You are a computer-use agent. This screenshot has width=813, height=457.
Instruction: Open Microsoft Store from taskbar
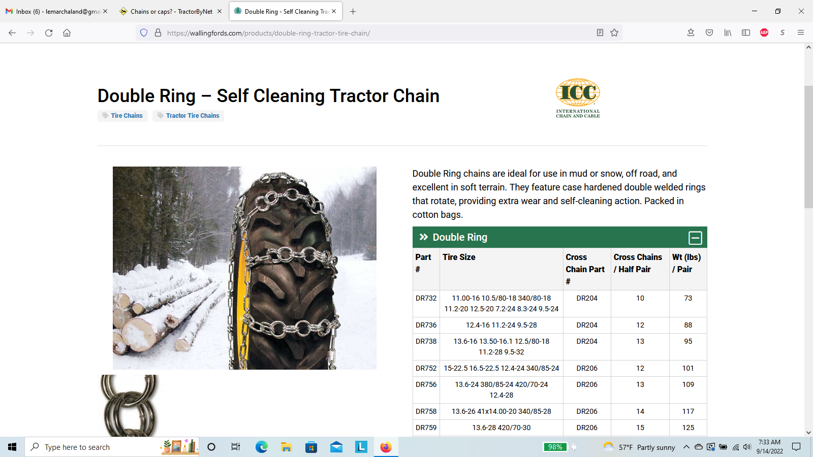tap(311, 447)
